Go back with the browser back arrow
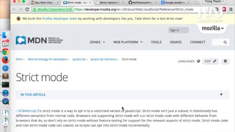This screenshot has width=235, height=132. 14,10
